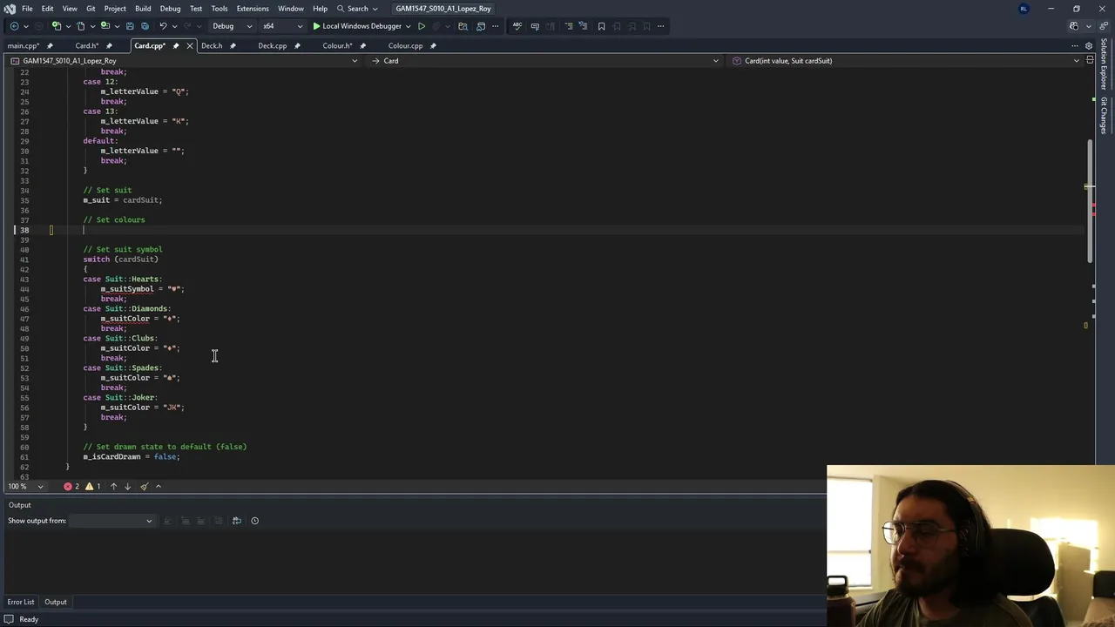Open the toolbar overflow options

point(660,26)
